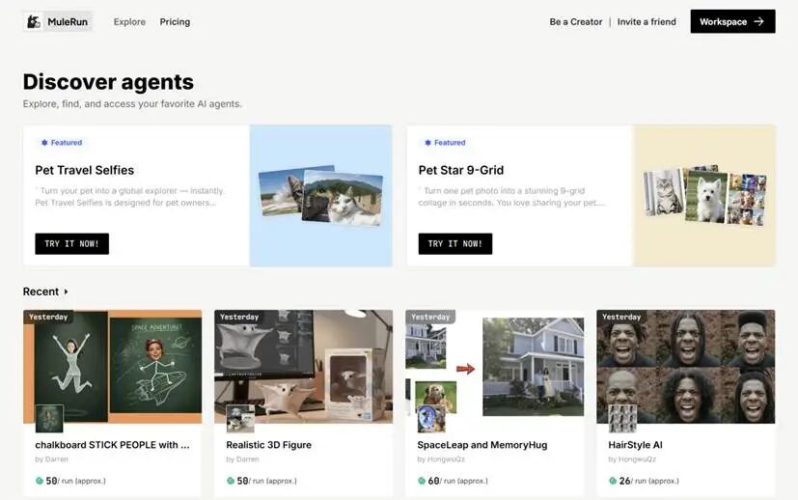Click the SpaceLeap and MemoryHug avatar icon

click(x=431, y=418)
